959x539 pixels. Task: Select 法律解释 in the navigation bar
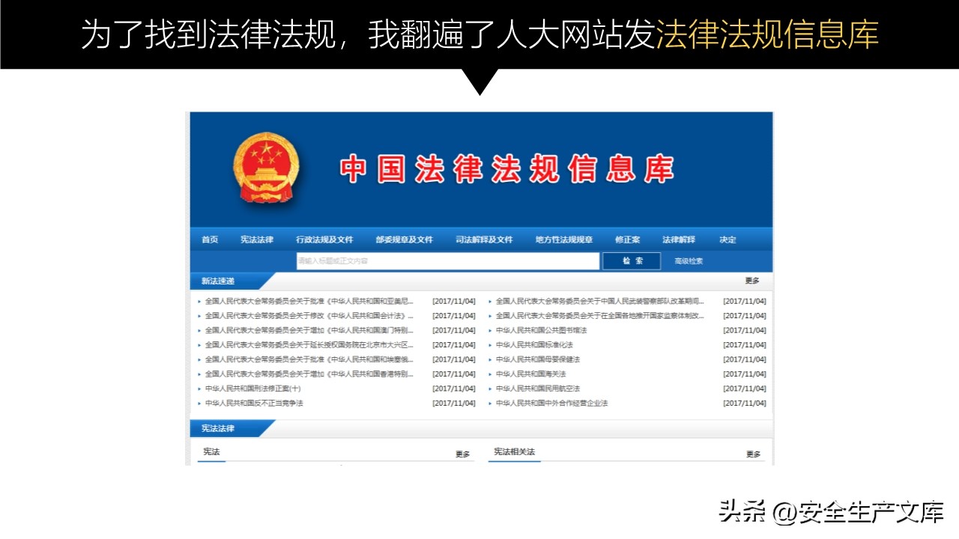(679, 240)
